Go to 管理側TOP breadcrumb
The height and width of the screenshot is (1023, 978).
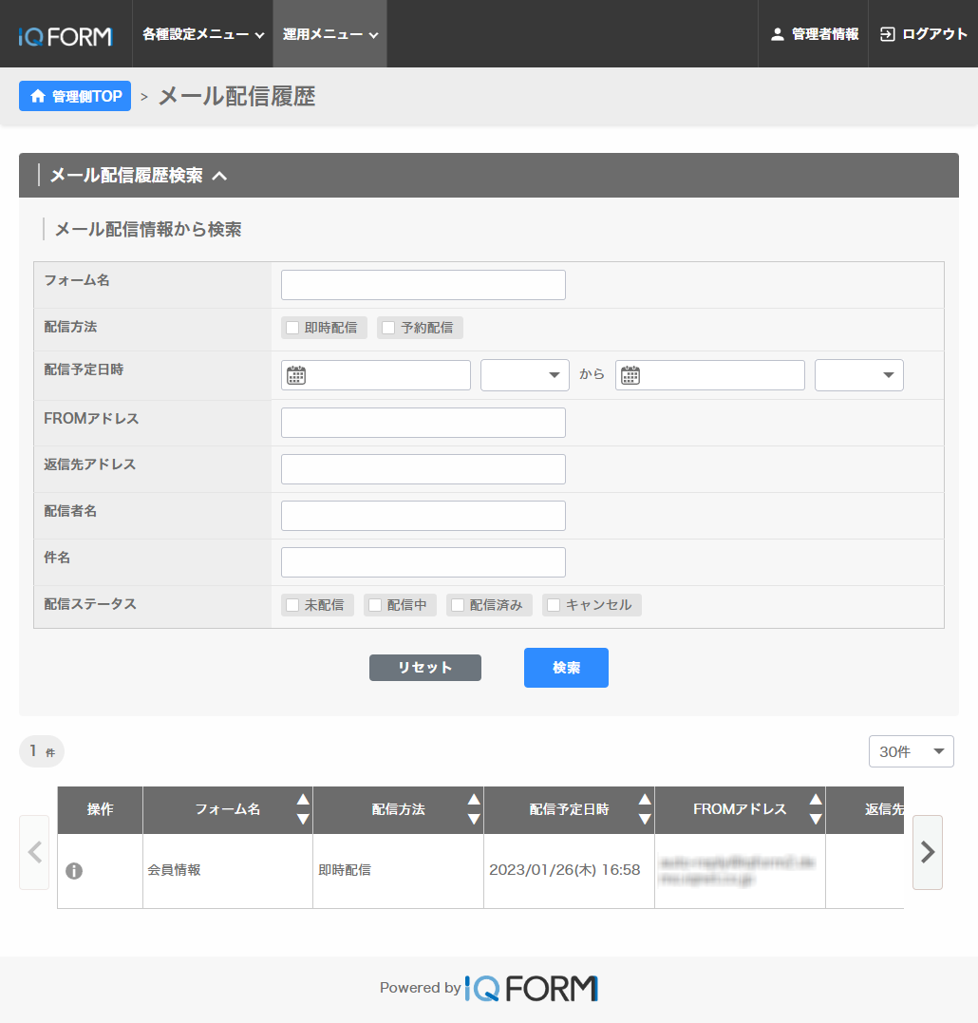[75, 96]
